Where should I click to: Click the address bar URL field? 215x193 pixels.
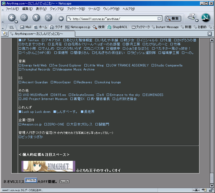(x=114, y=18)
